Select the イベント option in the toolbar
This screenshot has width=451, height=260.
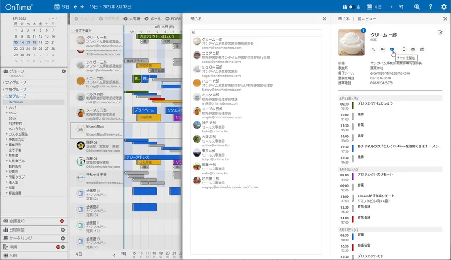point(84,19)
